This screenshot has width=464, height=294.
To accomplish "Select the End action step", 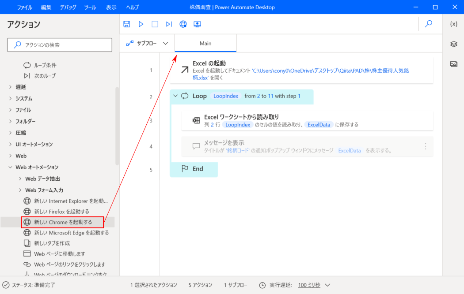I will [194, 169].
